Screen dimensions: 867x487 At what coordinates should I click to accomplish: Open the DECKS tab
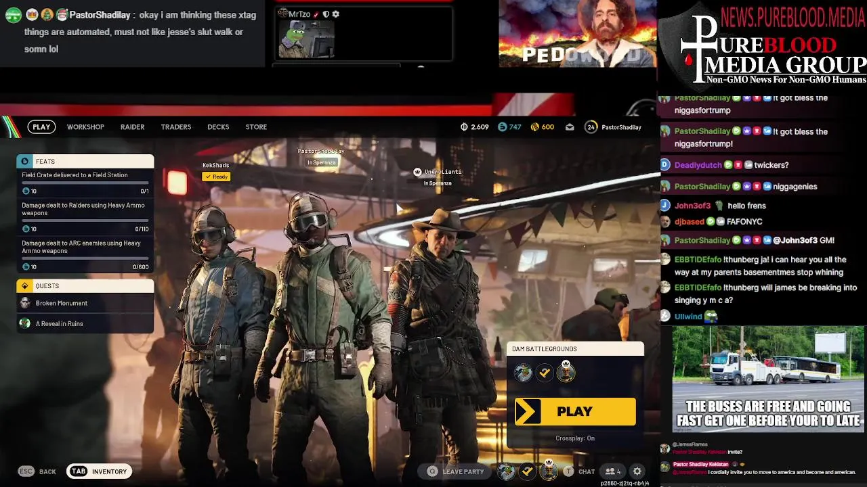[x=218, y=127]
